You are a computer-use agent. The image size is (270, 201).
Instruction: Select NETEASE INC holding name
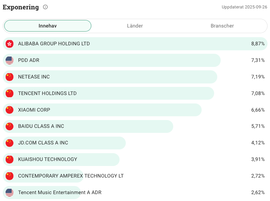[x=34, y=77]
